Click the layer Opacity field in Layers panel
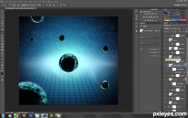188x118 pixels. coord(183,29)
